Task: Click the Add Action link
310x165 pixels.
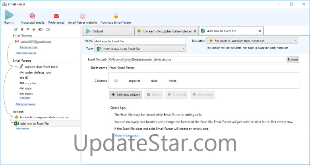Action: coord(22,129)
